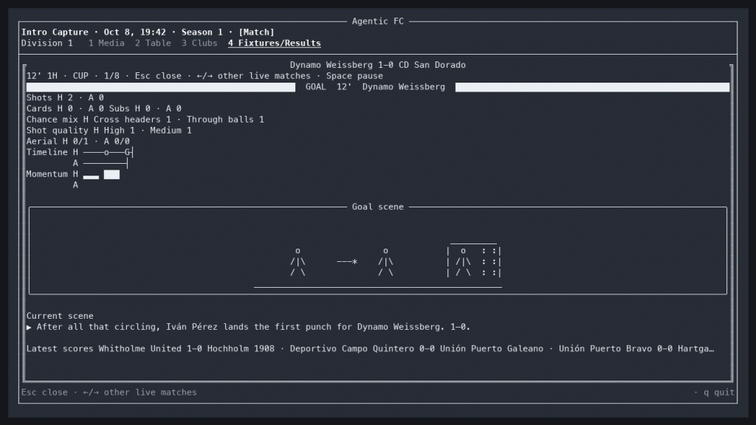
Task: Click the G goal marker on home timeline
Action: tap(127, 152)
